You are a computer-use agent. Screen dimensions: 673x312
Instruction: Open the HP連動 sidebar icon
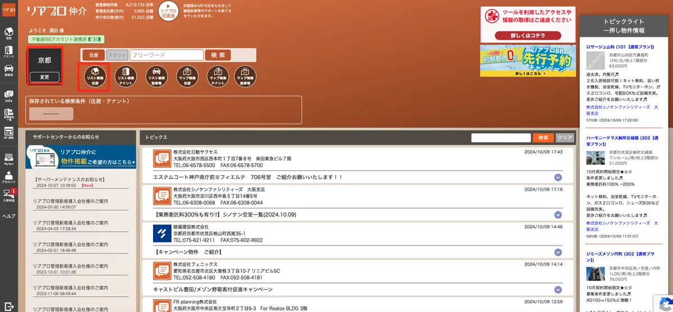8,132
